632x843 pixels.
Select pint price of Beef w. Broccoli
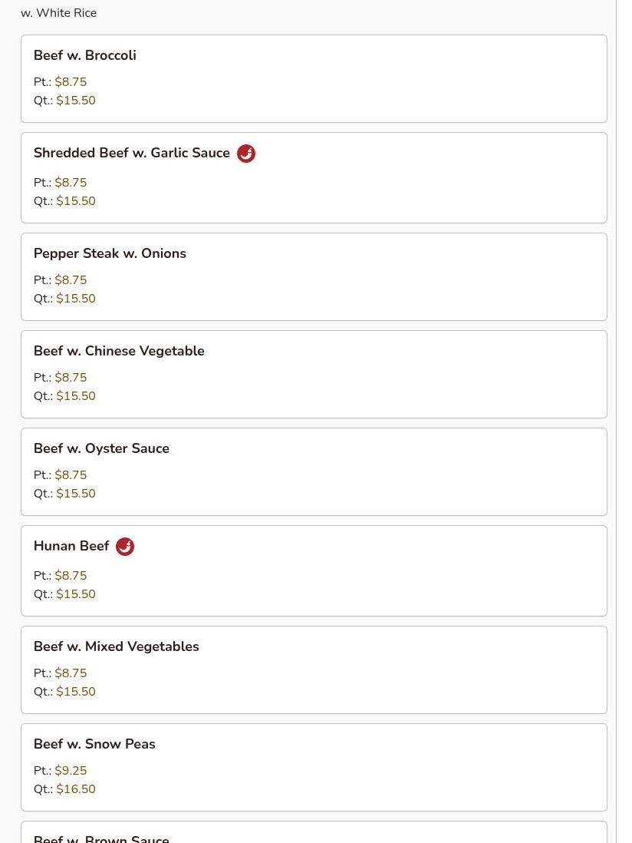(x=71, y=82)
